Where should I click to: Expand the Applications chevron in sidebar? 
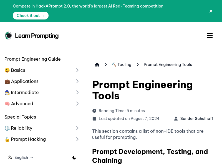click(x=77, y=81)
